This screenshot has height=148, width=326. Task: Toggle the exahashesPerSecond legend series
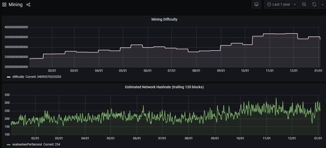click(27, 144)
